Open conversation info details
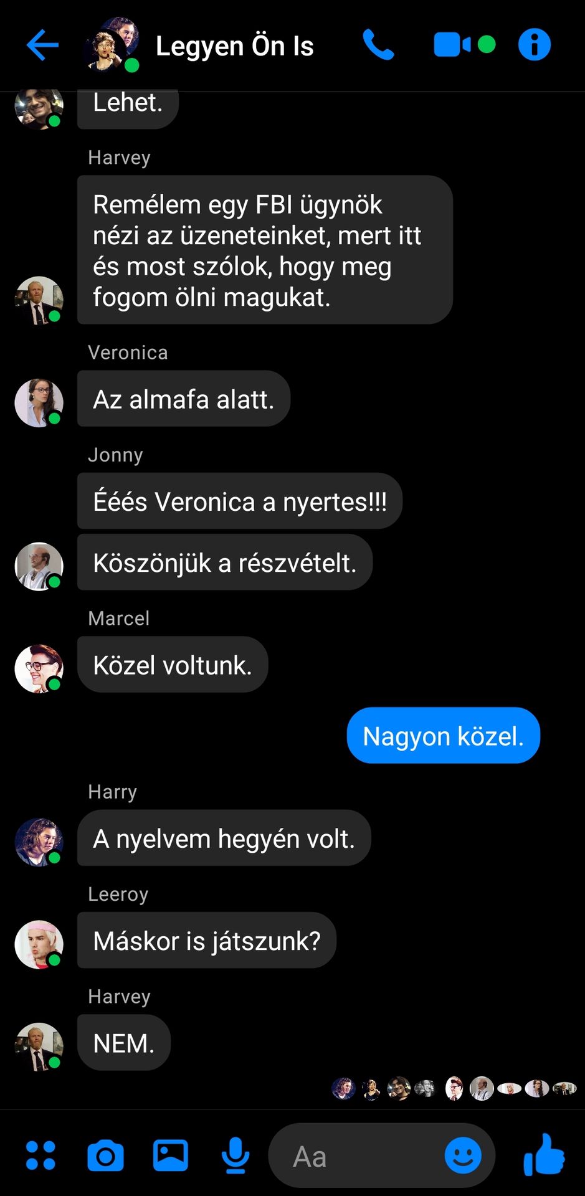The width and height of the screenshot is (585, 1196). pos(535,45)
